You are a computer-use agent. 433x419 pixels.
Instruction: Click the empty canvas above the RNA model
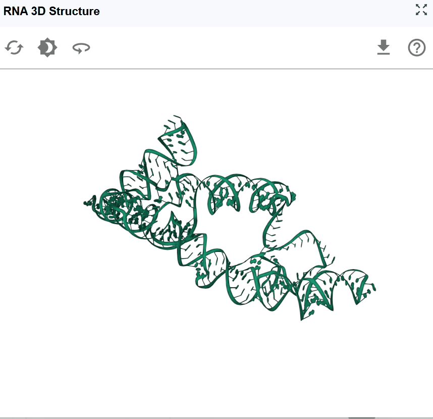pos(216,91)
